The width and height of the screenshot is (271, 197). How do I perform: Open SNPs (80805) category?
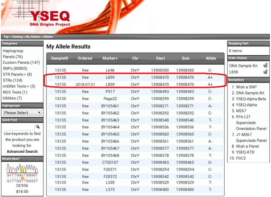[x=15, y=68]
